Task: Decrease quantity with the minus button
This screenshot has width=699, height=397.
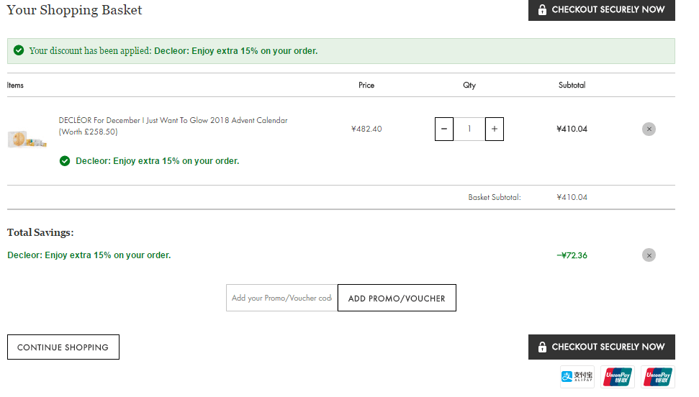Action: pyautogui.click(x=444, y=129)
